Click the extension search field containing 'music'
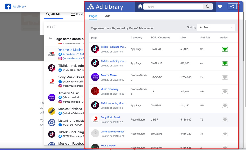This screenshot has height=150, width=246. click(x=173, y=7)
